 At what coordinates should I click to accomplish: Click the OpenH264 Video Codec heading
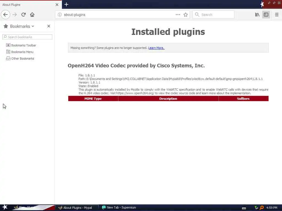click(136, 66)
